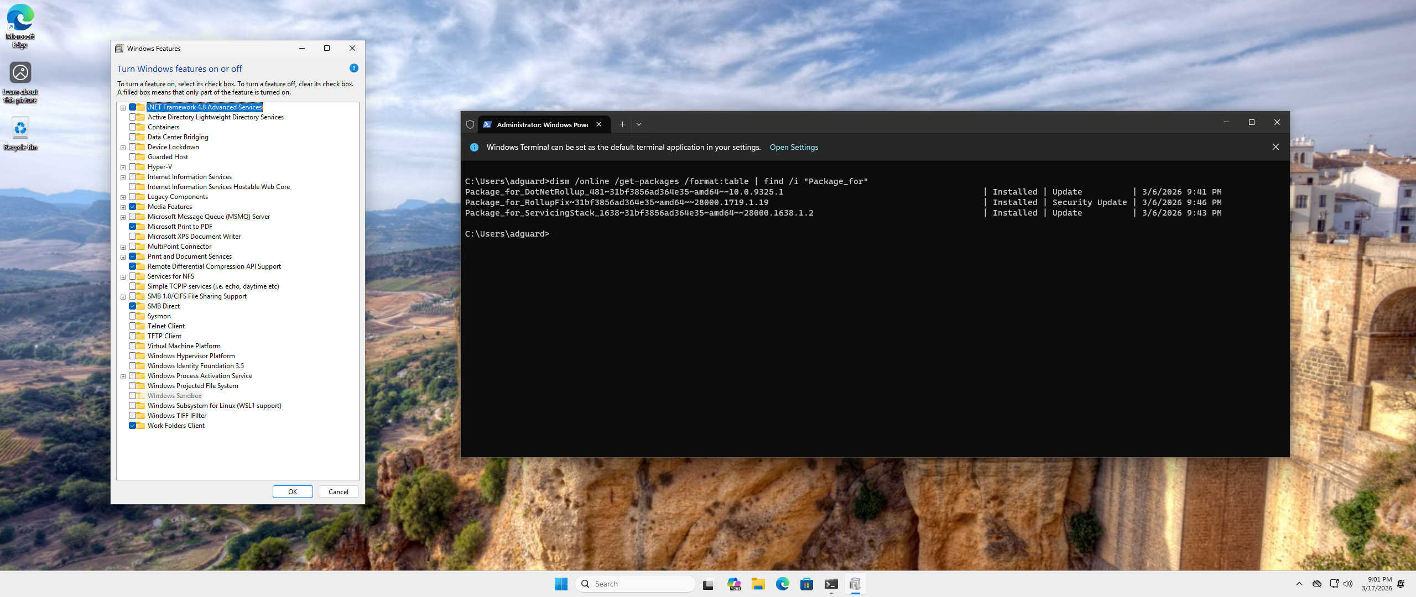Viewport: 1416px width, 597px height.
Task: Click the help question mark icon
Action: click(x=354, y=69)
